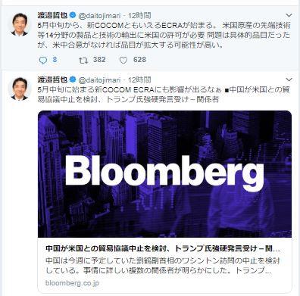Expand the second tweet's chevron menu
The image size is (300, 296).
click(x=289, y=79)
